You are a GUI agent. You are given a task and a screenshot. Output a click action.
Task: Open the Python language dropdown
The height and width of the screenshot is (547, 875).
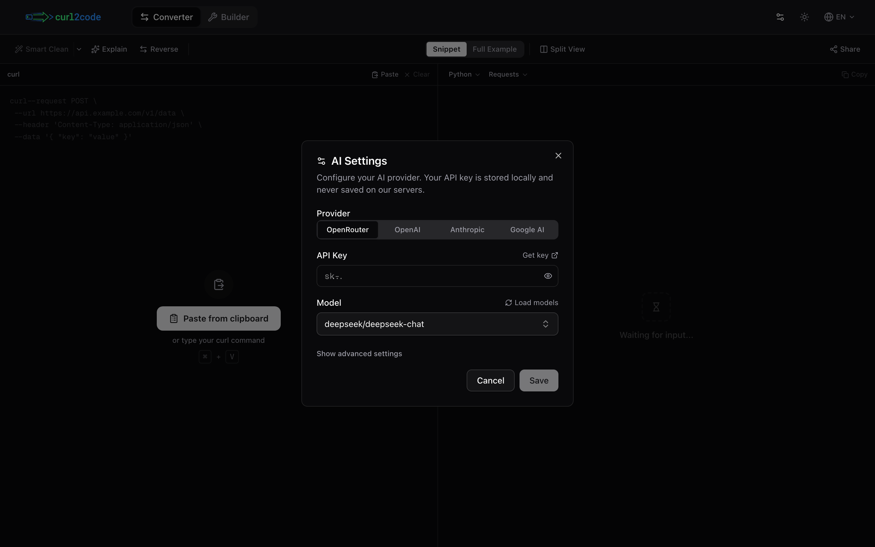(464, 74)
